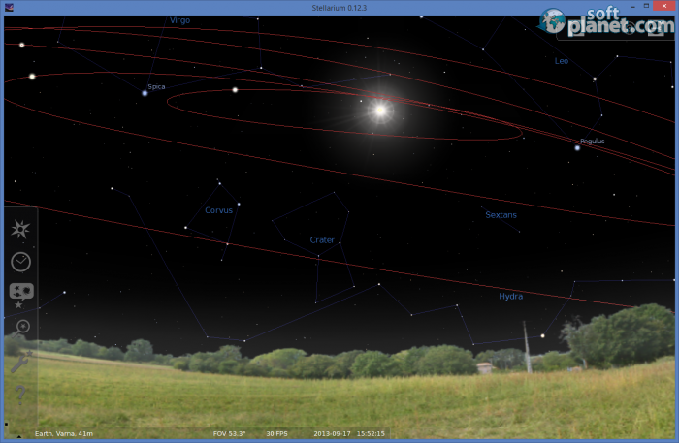Click the date '2013-09-17' in status bar
Viewport: 679px width, 443px height.
click(332, 433)
